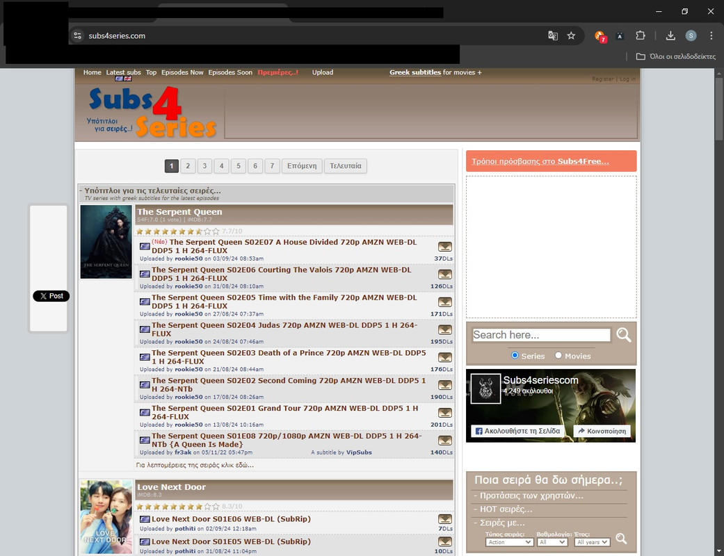Open Latest subs menu item
Image resolution: width=724 pixels, height=556 pixels.
click(x=123, y=72)
